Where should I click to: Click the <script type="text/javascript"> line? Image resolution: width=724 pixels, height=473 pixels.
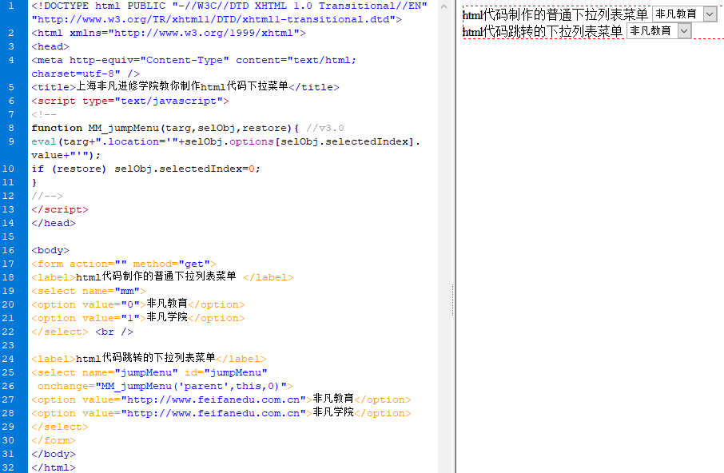coord(130,101)
